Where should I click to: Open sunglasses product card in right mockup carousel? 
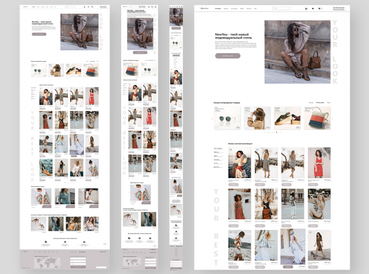pos(227,118)
